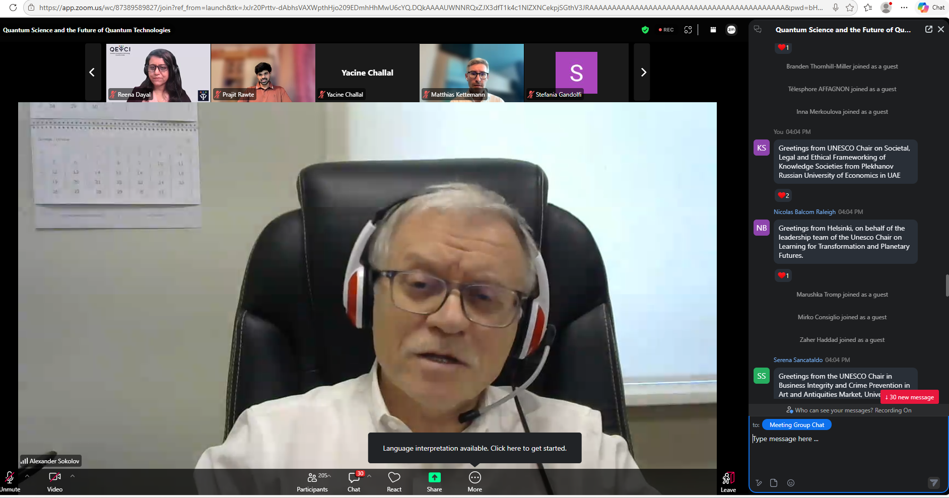
Task: Open the meeting security shield info
Action: click(645, 30)
